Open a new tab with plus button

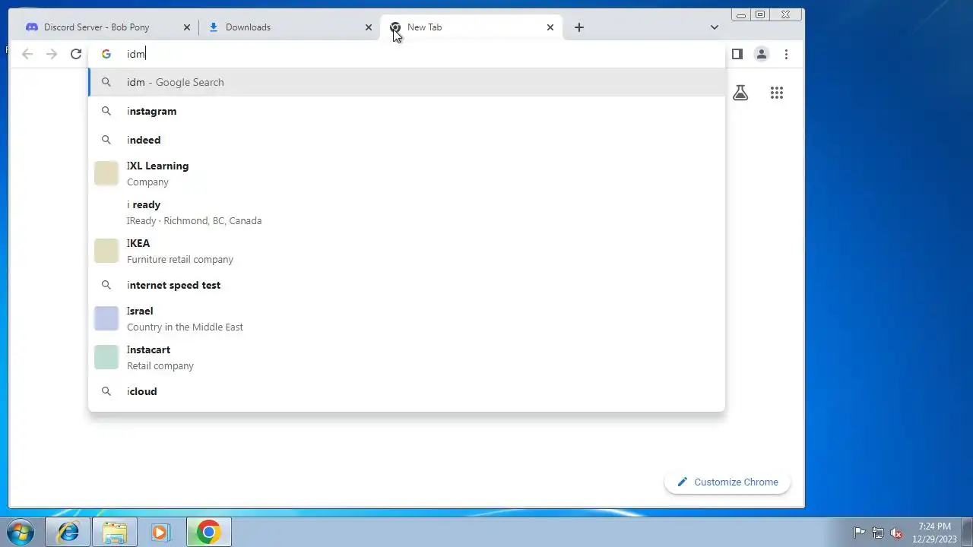[x=579, y=27]
